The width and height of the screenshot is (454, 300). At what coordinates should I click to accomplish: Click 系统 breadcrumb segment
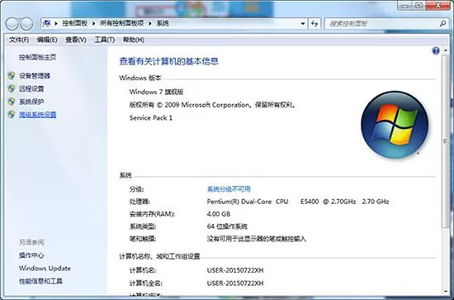coord(163,23)
